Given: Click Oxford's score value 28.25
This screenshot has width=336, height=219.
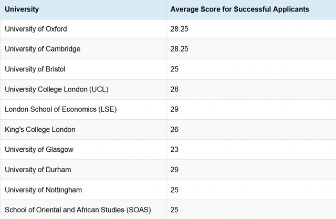Looking at the screenshot, I should 179,29.
